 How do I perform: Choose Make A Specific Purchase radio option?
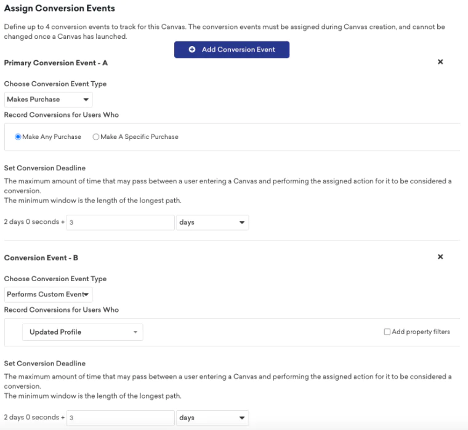tap(96, 137)
